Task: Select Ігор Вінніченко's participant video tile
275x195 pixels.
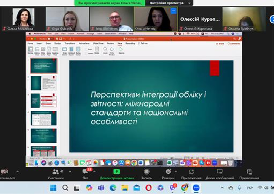Action: click(x=111, y=19)
